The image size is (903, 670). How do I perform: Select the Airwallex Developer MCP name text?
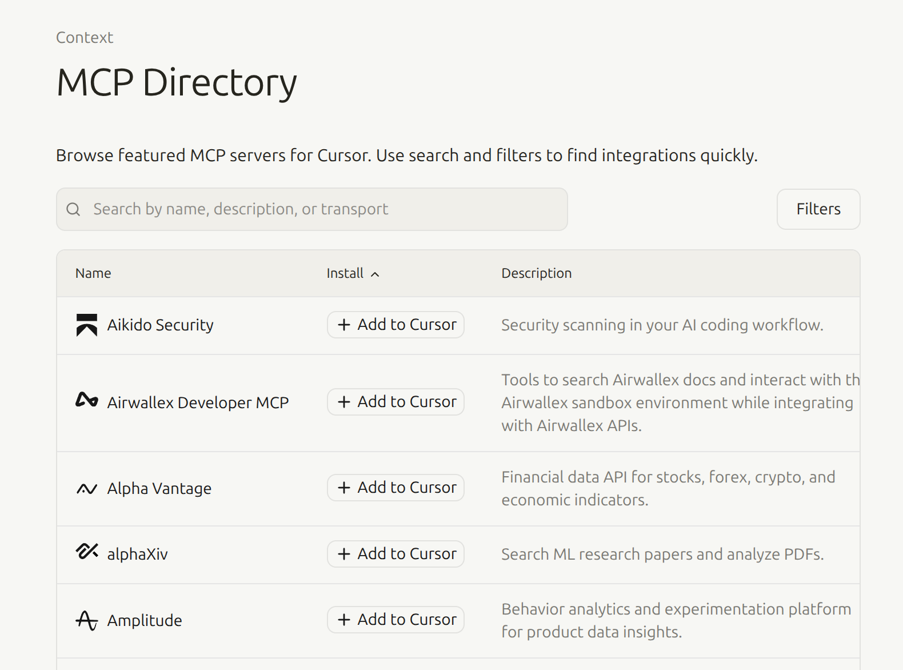[198, 402]
